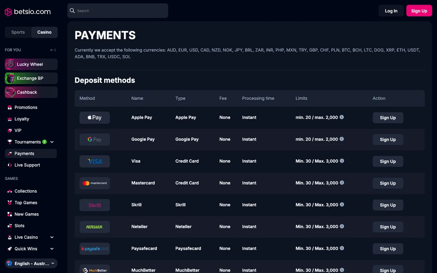Click the Log In button

(x=391, y=11)
